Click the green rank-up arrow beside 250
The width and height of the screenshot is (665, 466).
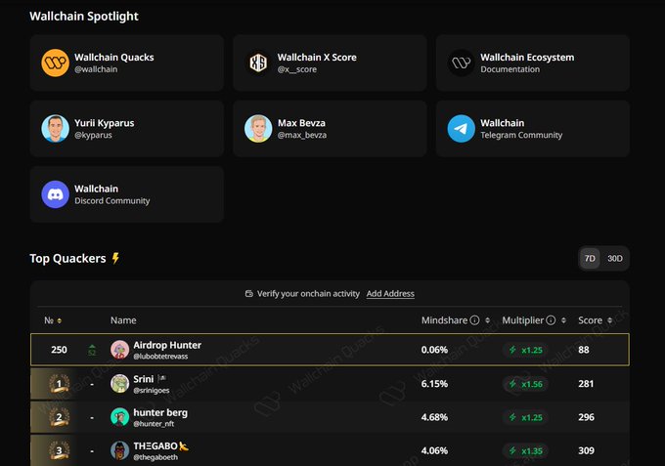92,350
